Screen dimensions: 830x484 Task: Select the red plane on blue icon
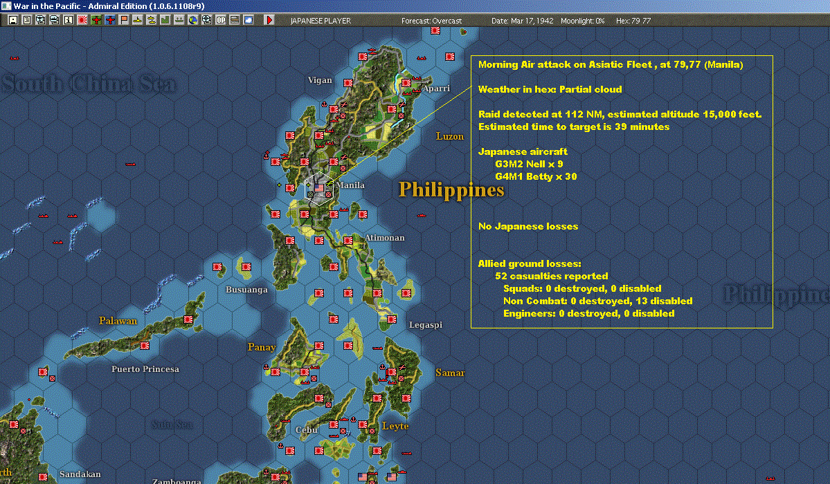(109, 20)
